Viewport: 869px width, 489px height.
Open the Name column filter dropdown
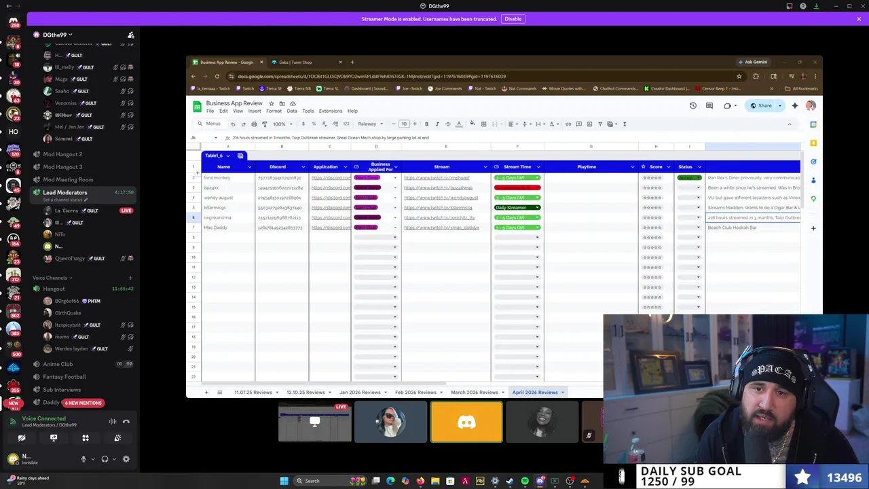point(249,167)
